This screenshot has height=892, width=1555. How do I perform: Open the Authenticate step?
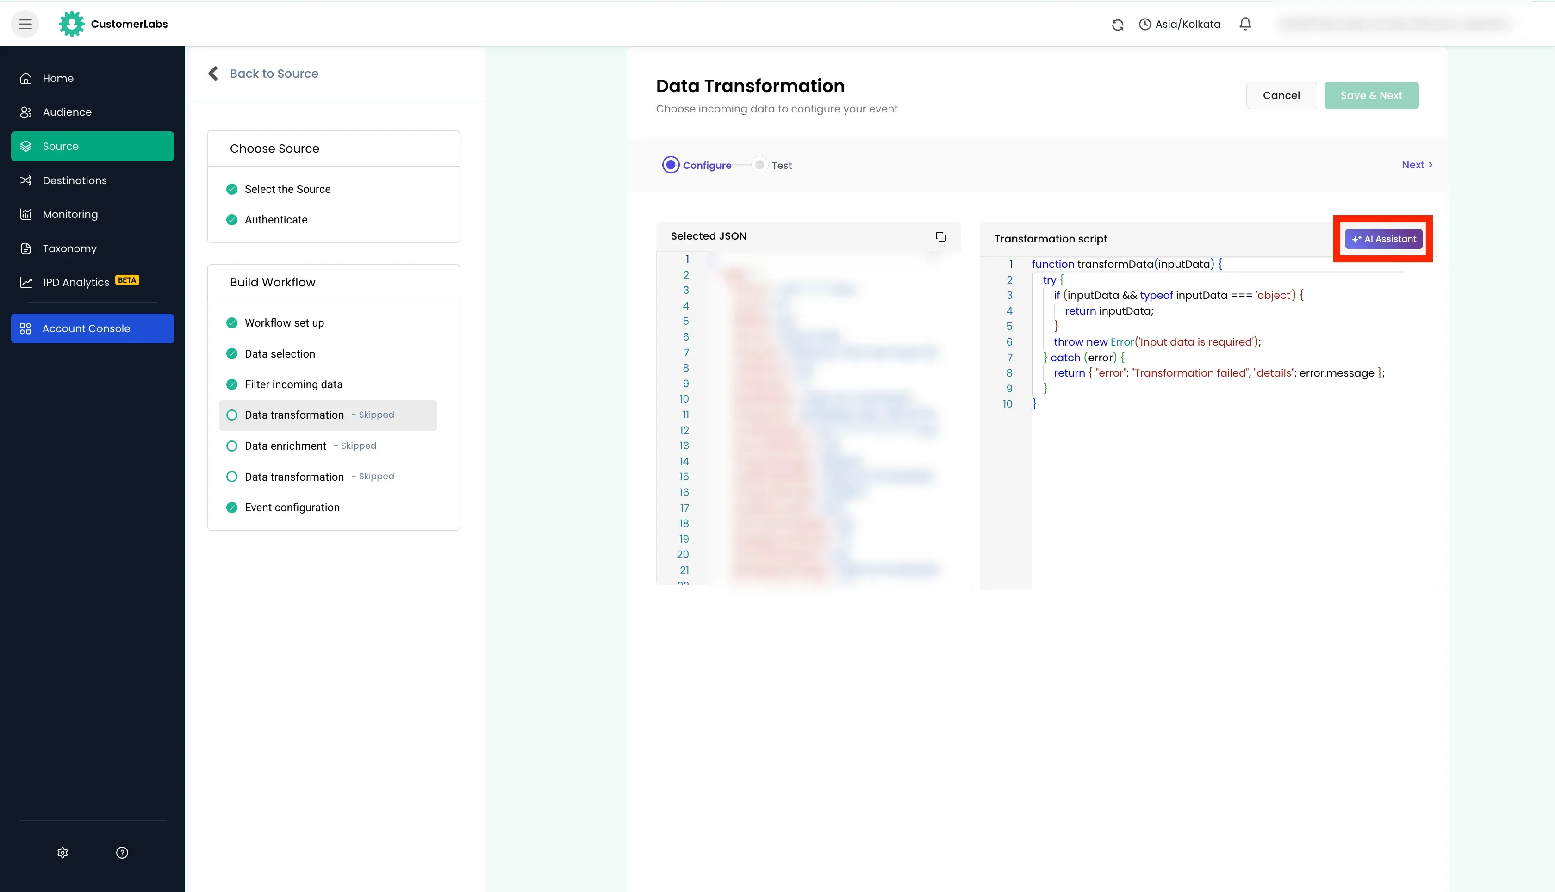pyautogui.click(x=276, y=220)
